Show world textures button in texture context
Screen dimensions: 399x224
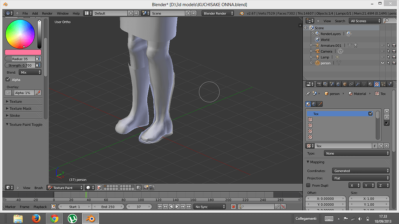point(314,104)
